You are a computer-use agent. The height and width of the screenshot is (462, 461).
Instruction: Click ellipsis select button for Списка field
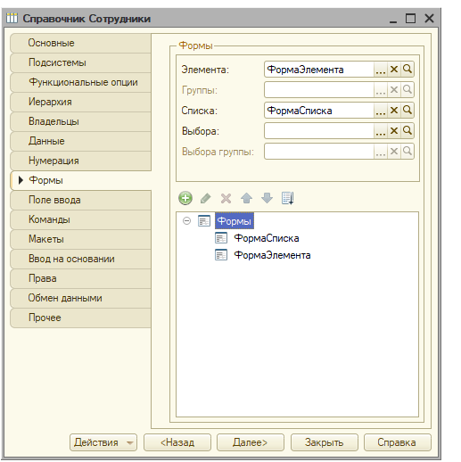tap(381, 111)
